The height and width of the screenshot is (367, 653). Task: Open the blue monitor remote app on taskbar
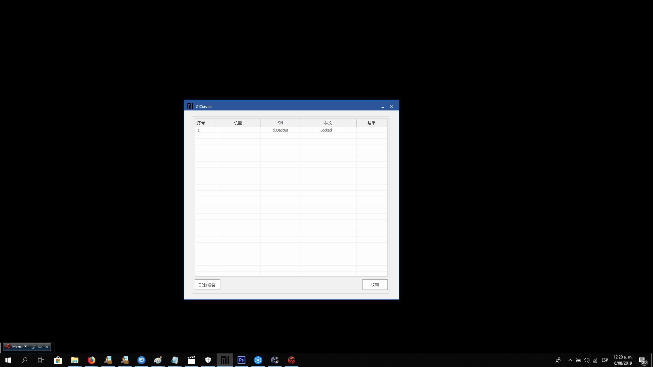(x=141, y=360)
